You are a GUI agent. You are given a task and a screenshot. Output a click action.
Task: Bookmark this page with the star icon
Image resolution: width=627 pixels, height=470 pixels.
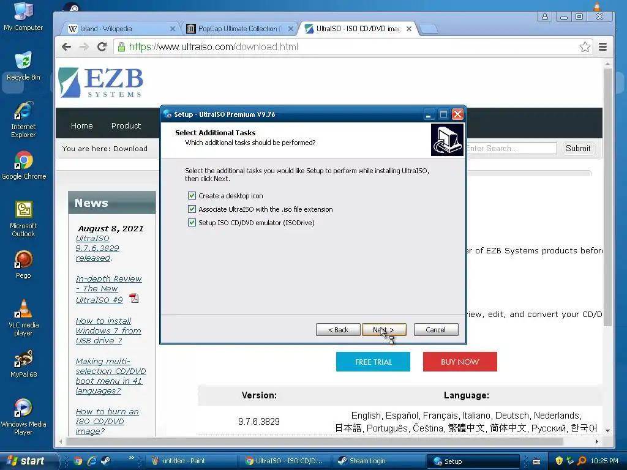click(585, 47)
